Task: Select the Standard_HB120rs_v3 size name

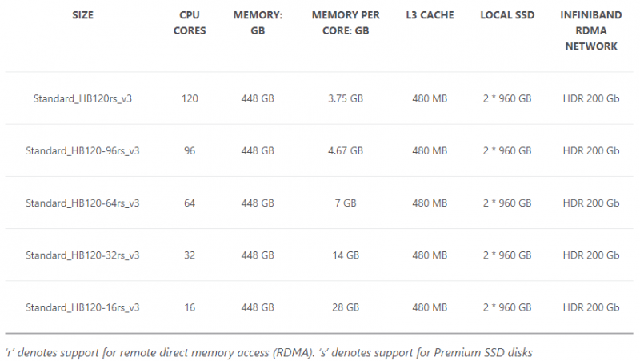Action: point(82,98)
